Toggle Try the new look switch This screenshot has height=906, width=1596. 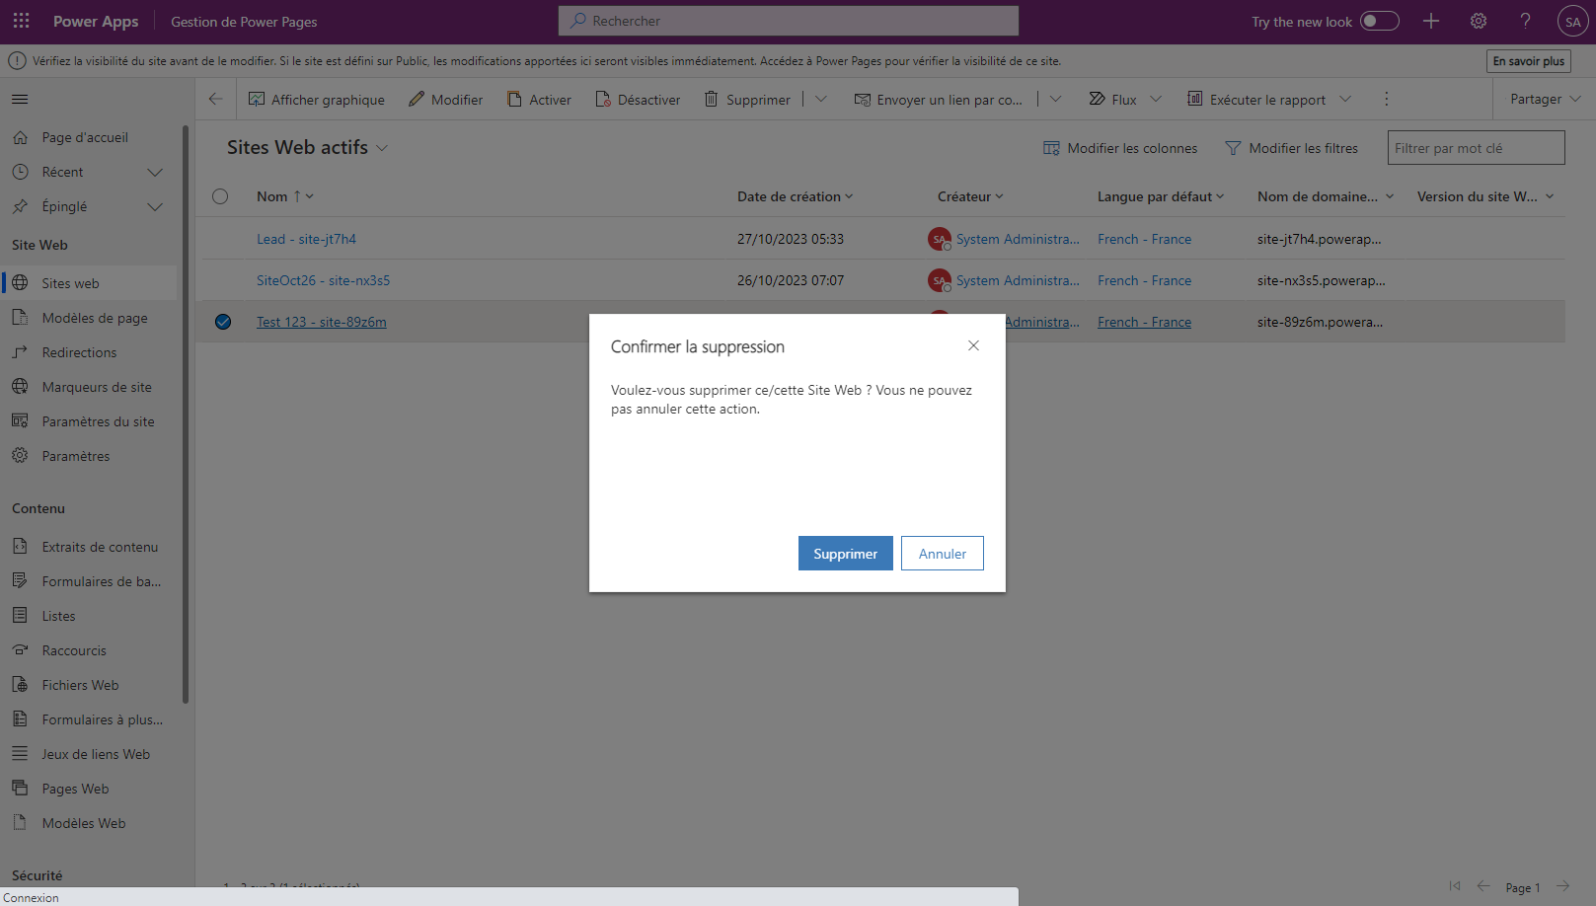[1379, 21]
